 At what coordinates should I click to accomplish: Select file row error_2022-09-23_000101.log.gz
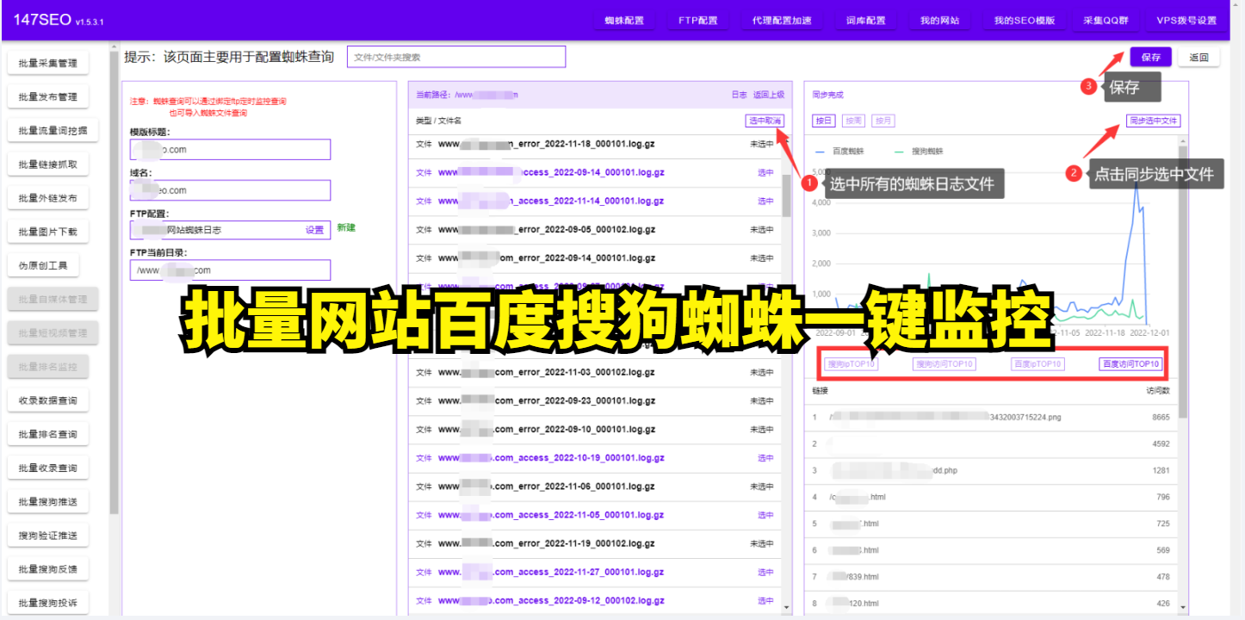click(596, 400)
